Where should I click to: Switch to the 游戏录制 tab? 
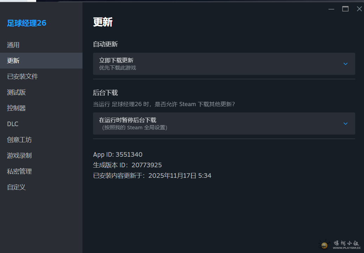coord(19,156)
